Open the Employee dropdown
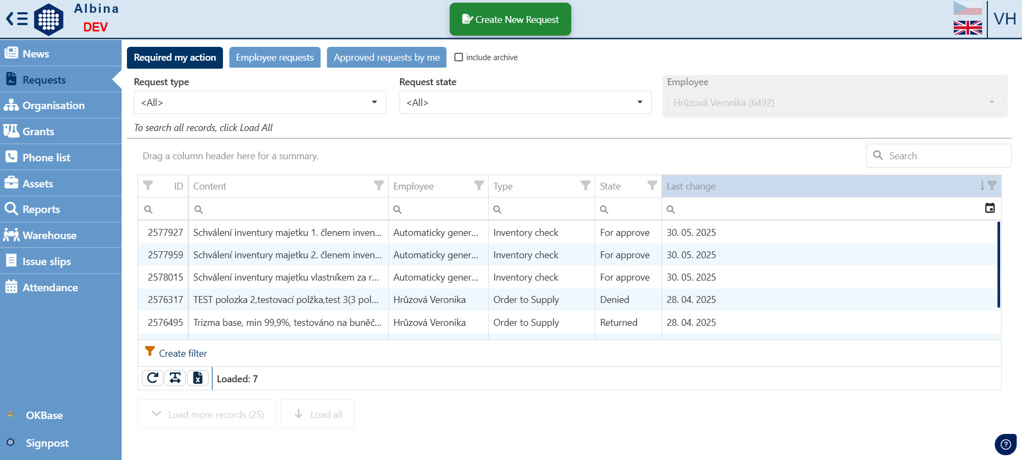This screenshot has height=460, width=1022. point(835,102)
